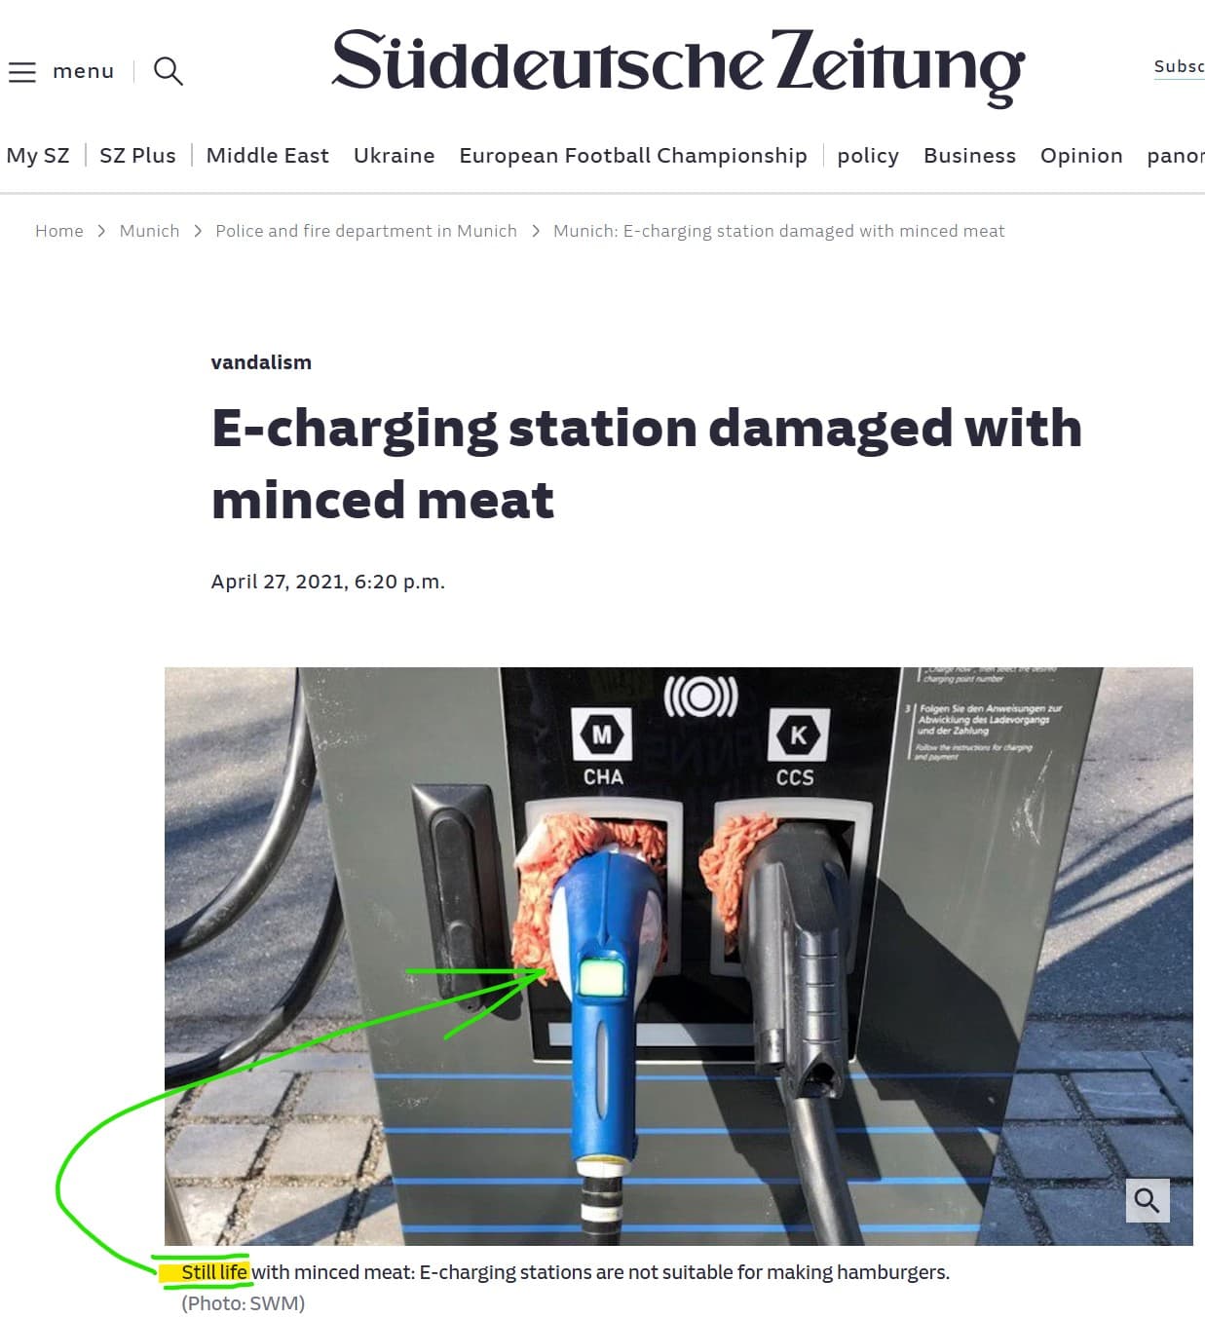The height and width of the screenshot is (1318, 1205).
Task: Click the Süddeutsche Zeitung logo
Action: click(x=678, y=66)
